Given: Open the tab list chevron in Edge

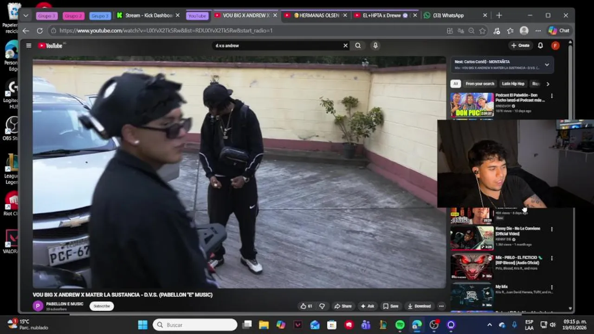Looking at the screenshot, I should coord(26,15).
